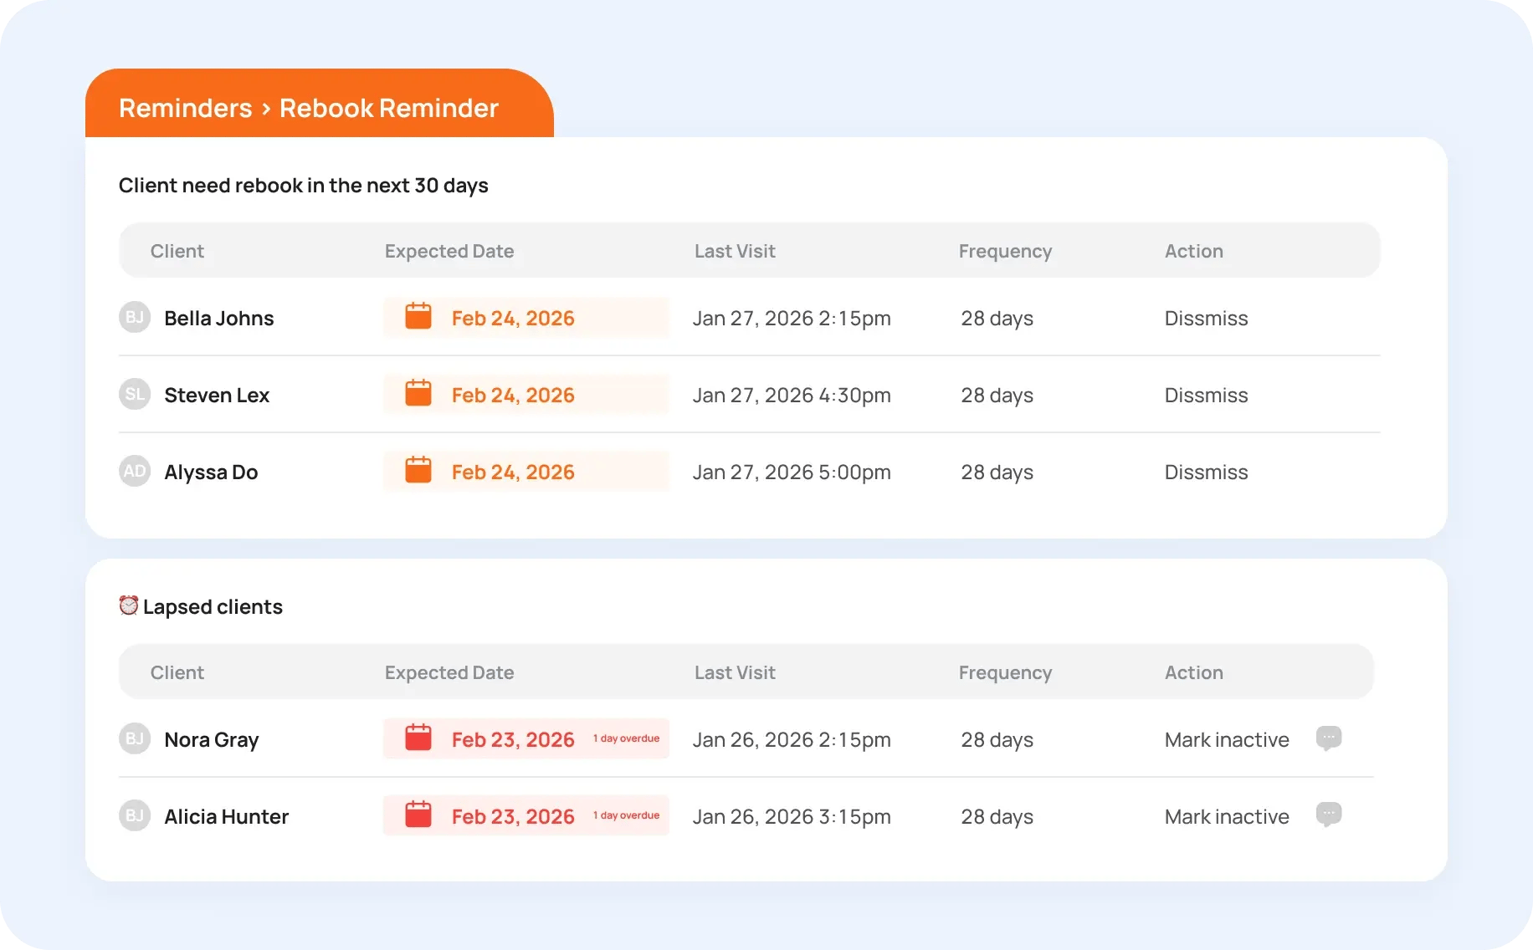Viewport: 1533px width, 950px height.
Task: Open the Alicia Hunter client name
Action: (x=226, y=817)
